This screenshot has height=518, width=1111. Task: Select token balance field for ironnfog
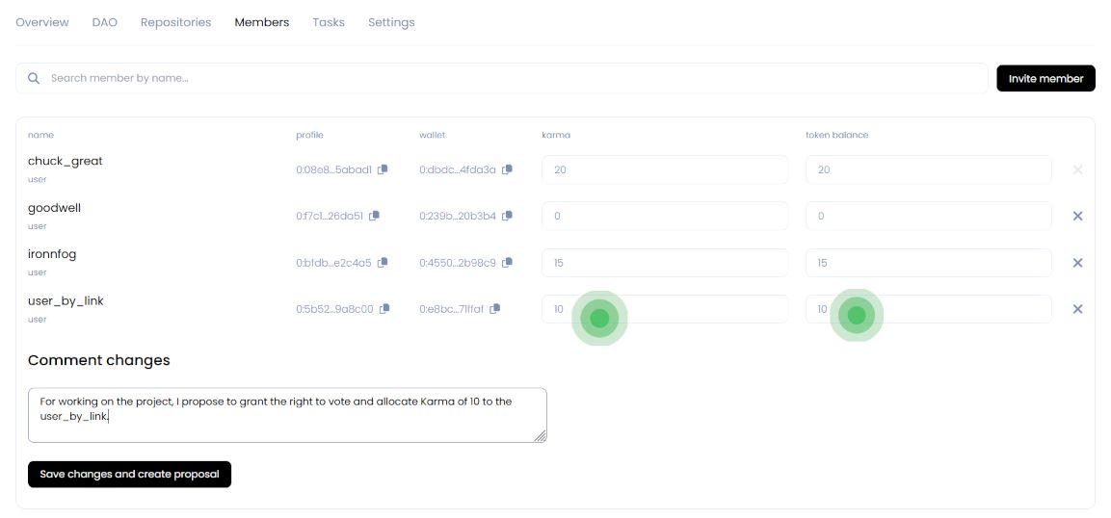pyautogui.click(x=928, y=263)
